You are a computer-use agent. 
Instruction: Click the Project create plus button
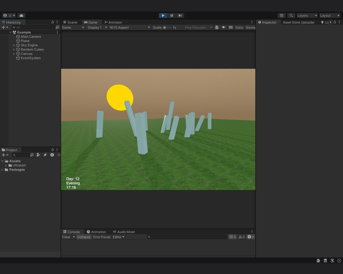click(5, 155)
